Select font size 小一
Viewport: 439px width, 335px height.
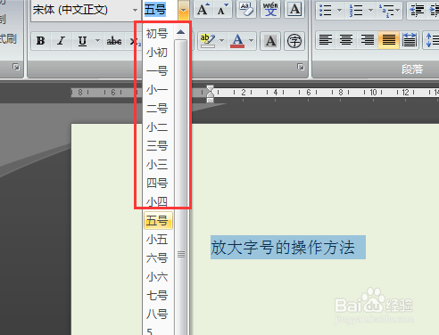158,90
